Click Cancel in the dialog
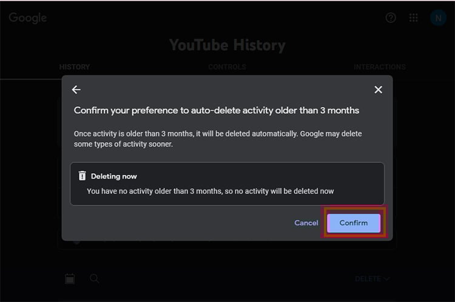455x302 pixels. [306, 223]
